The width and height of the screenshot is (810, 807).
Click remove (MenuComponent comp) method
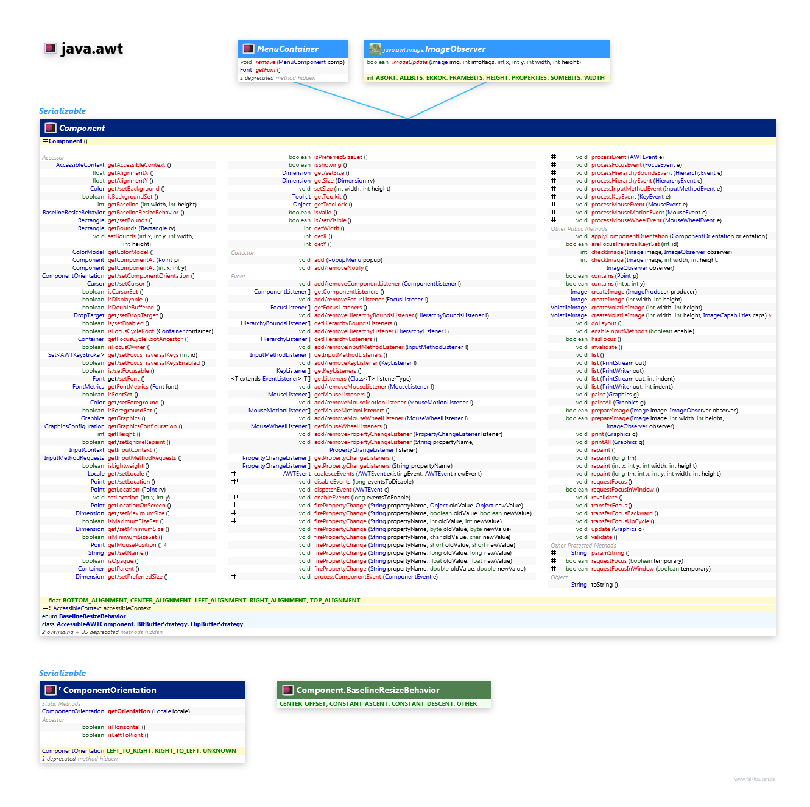(x=300, y=62)
